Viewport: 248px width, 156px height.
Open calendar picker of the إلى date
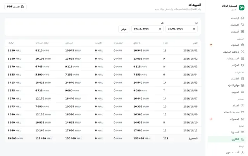pos(160,29)
